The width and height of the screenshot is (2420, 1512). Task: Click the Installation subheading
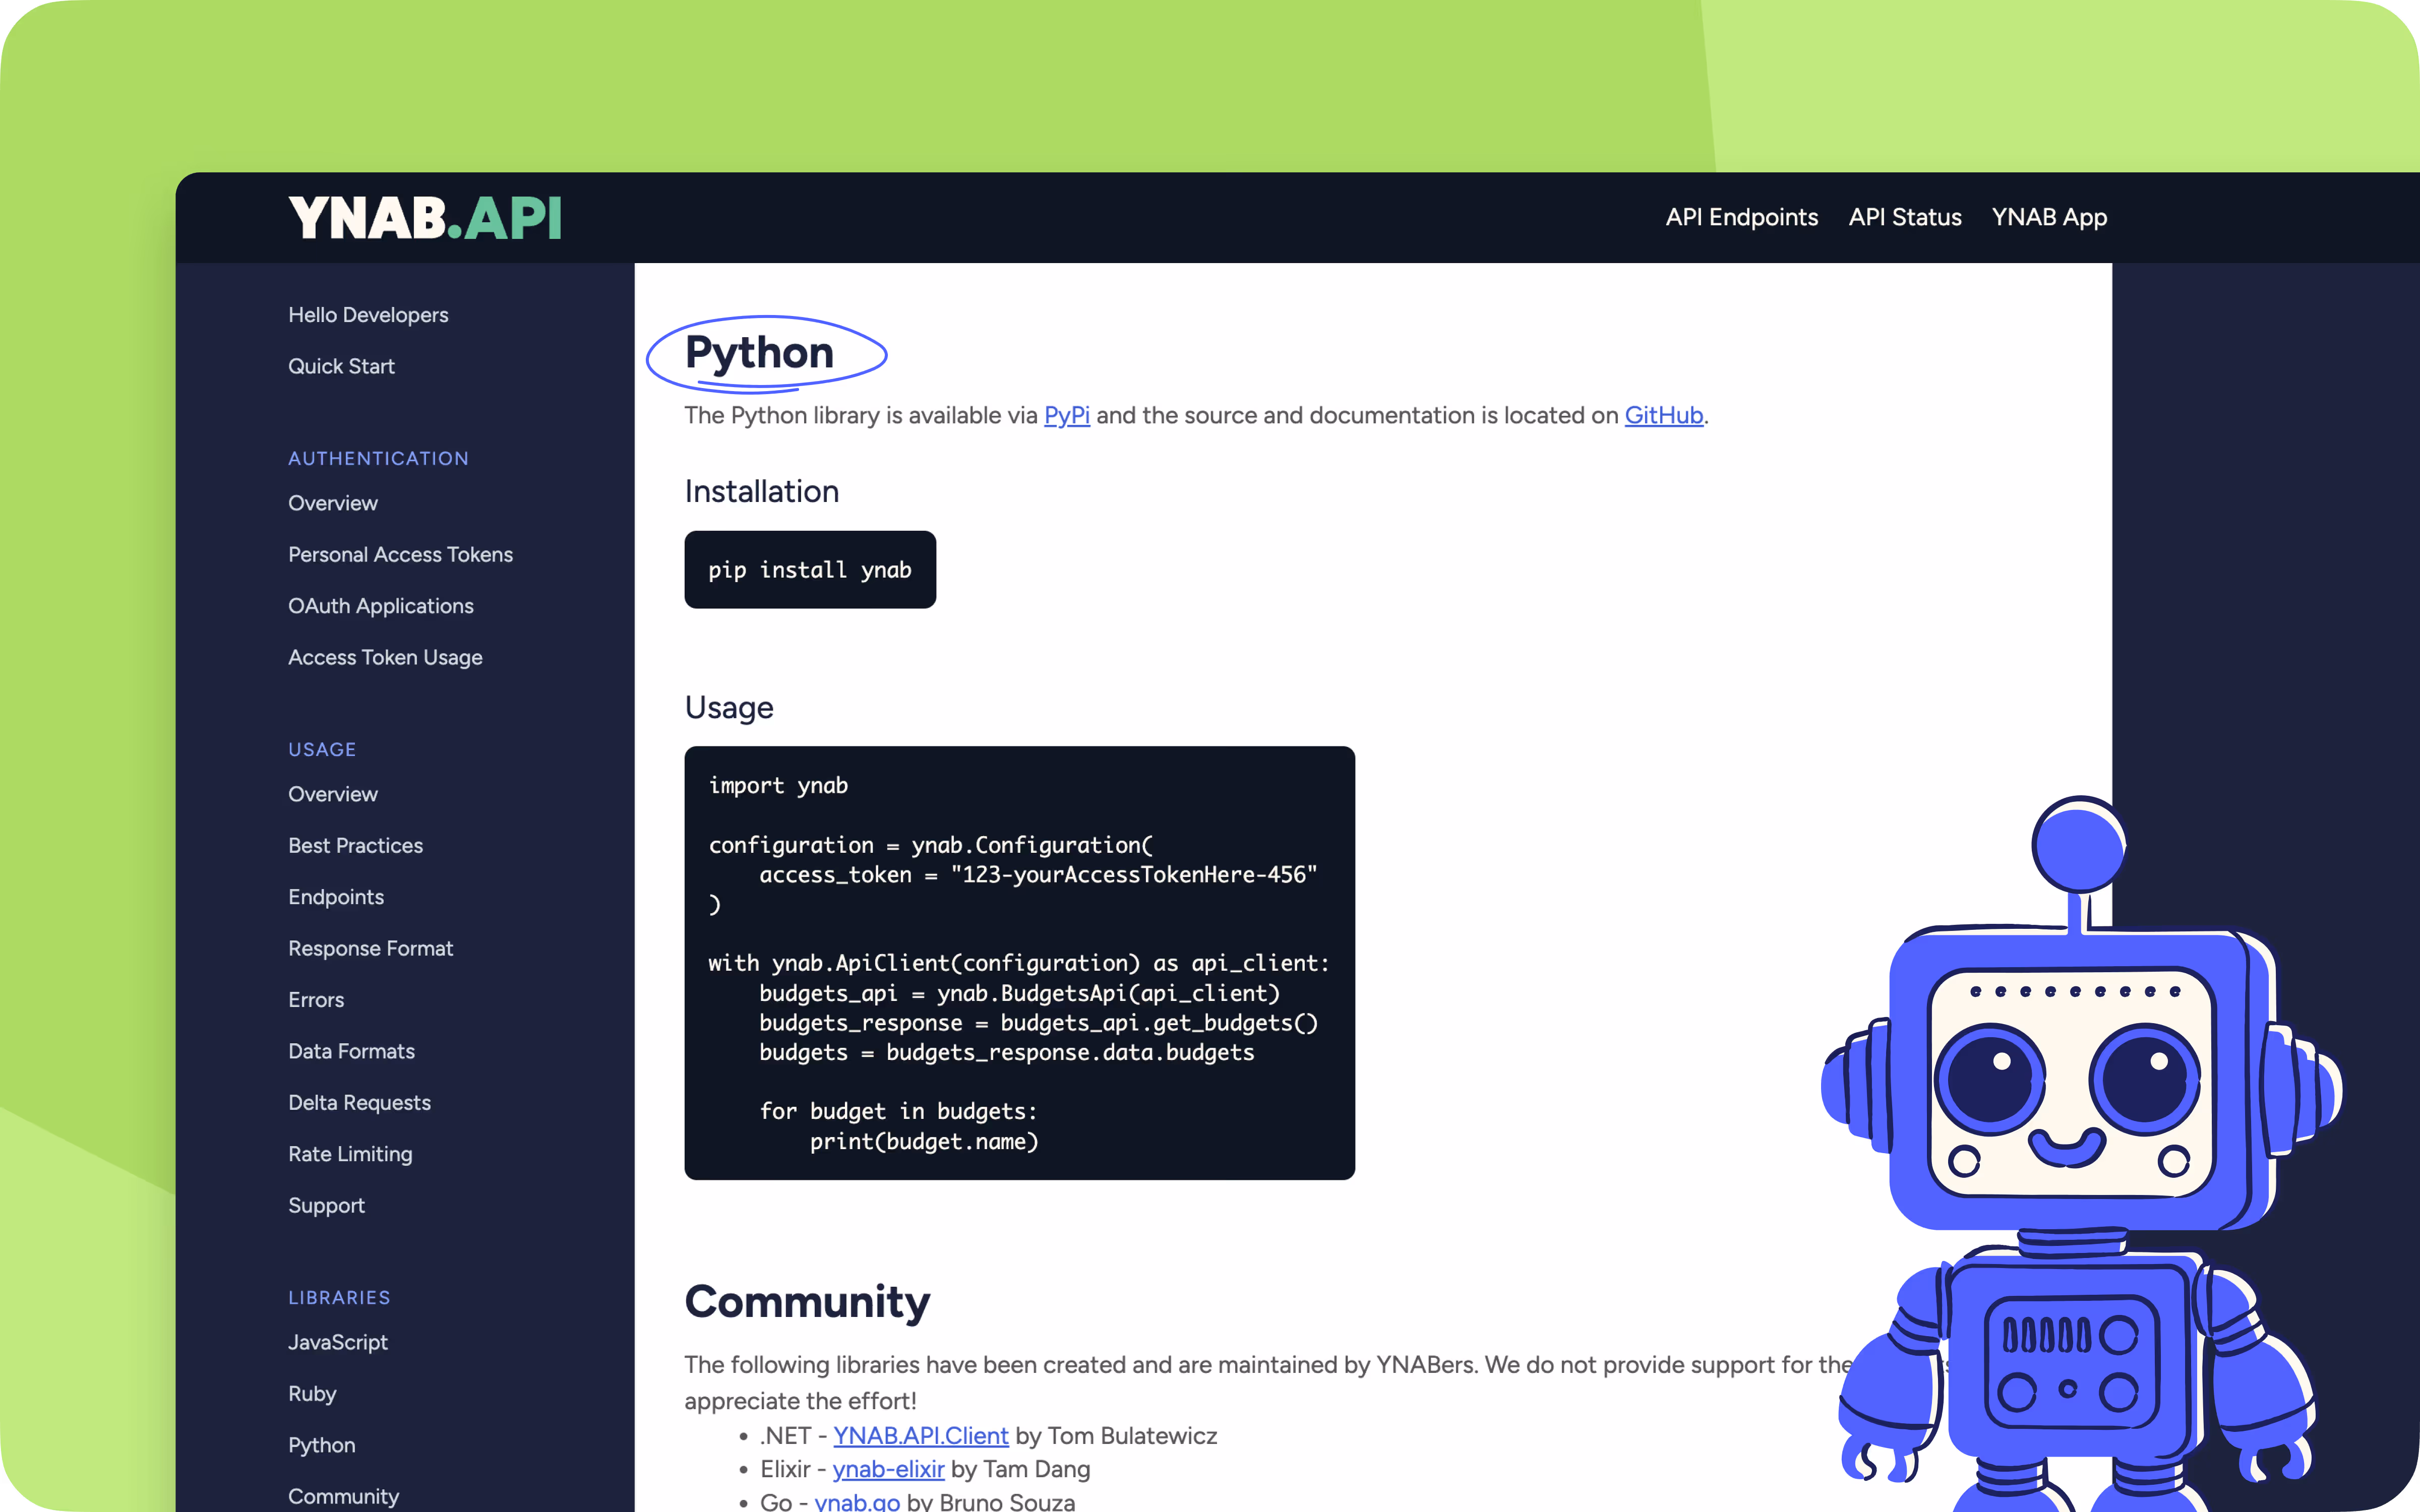761,492
